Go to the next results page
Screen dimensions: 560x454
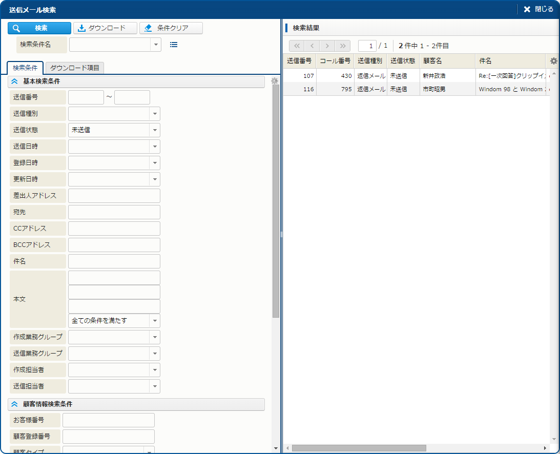tap(327, 46)
